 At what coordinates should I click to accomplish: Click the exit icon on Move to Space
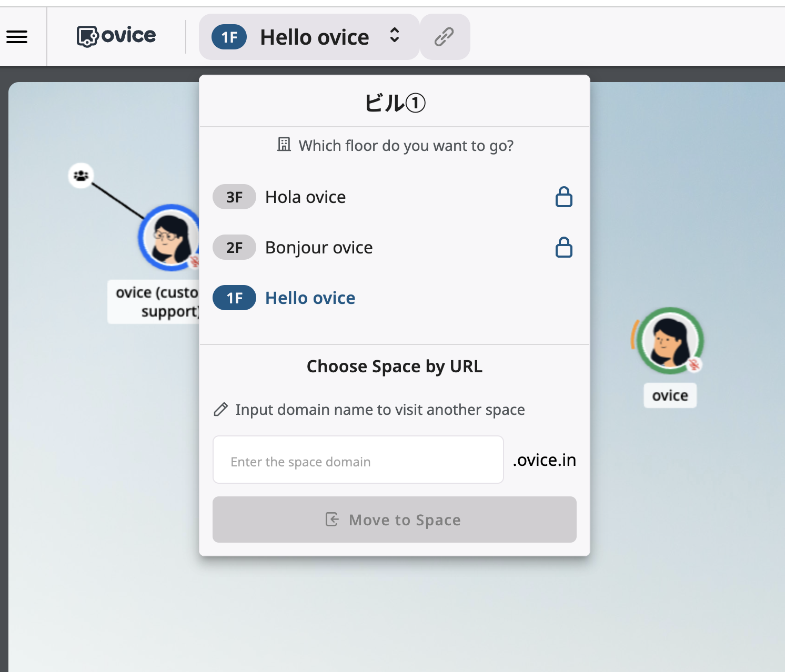pos(332,520)
